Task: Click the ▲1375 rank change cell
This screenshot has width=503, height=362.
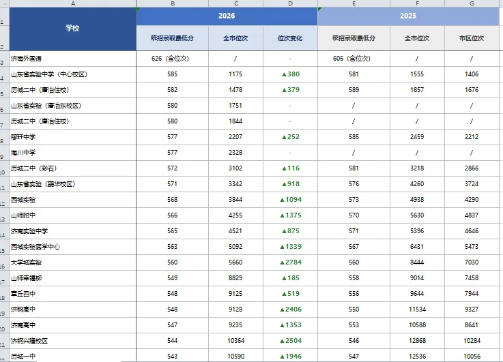Action: point(290,215)
